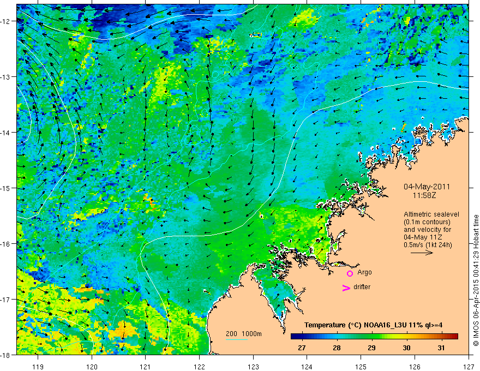The image size is (480, 371).
Task: Click latitude axis label '-18'
Action: (6, 355)
